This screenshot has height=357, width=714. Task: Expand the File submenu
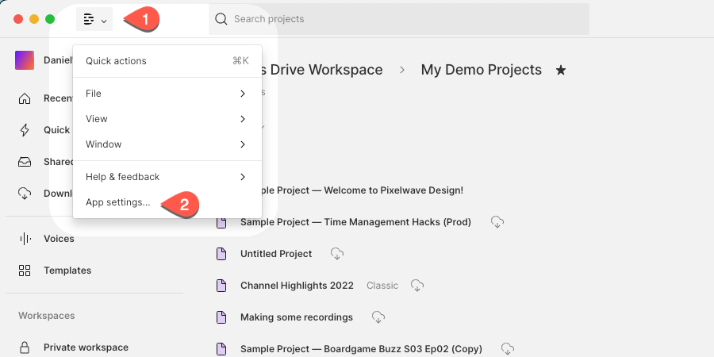167,94
